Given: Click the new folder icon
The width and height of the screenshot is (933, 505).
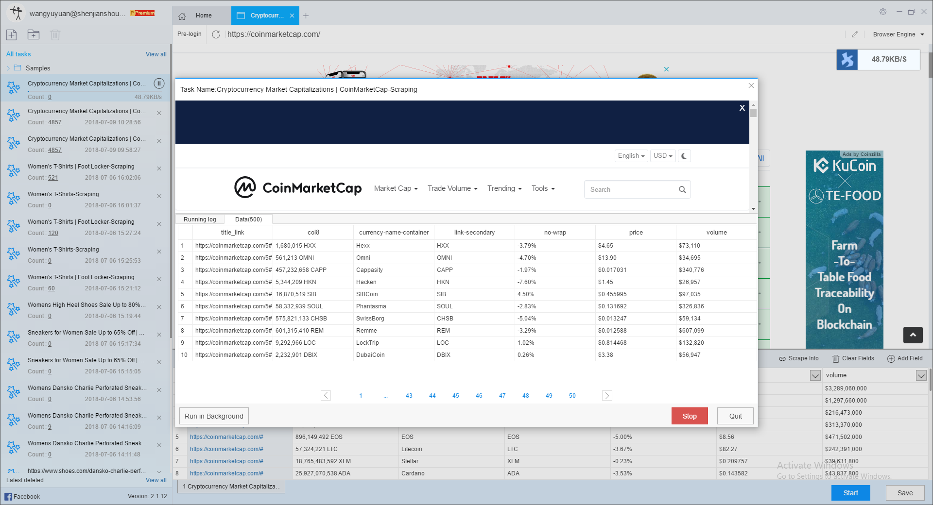Looking at the screenshot, I should (34, 34).
